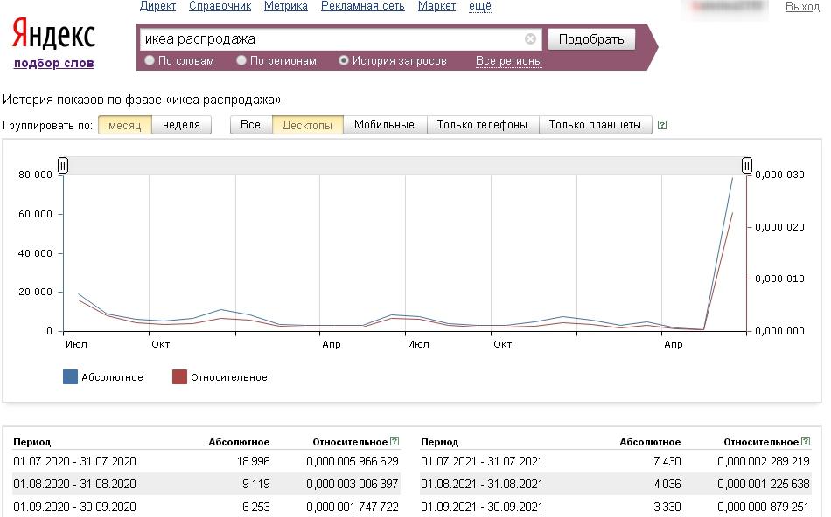Click help icon next to left Относительное header

click(395, 442)
